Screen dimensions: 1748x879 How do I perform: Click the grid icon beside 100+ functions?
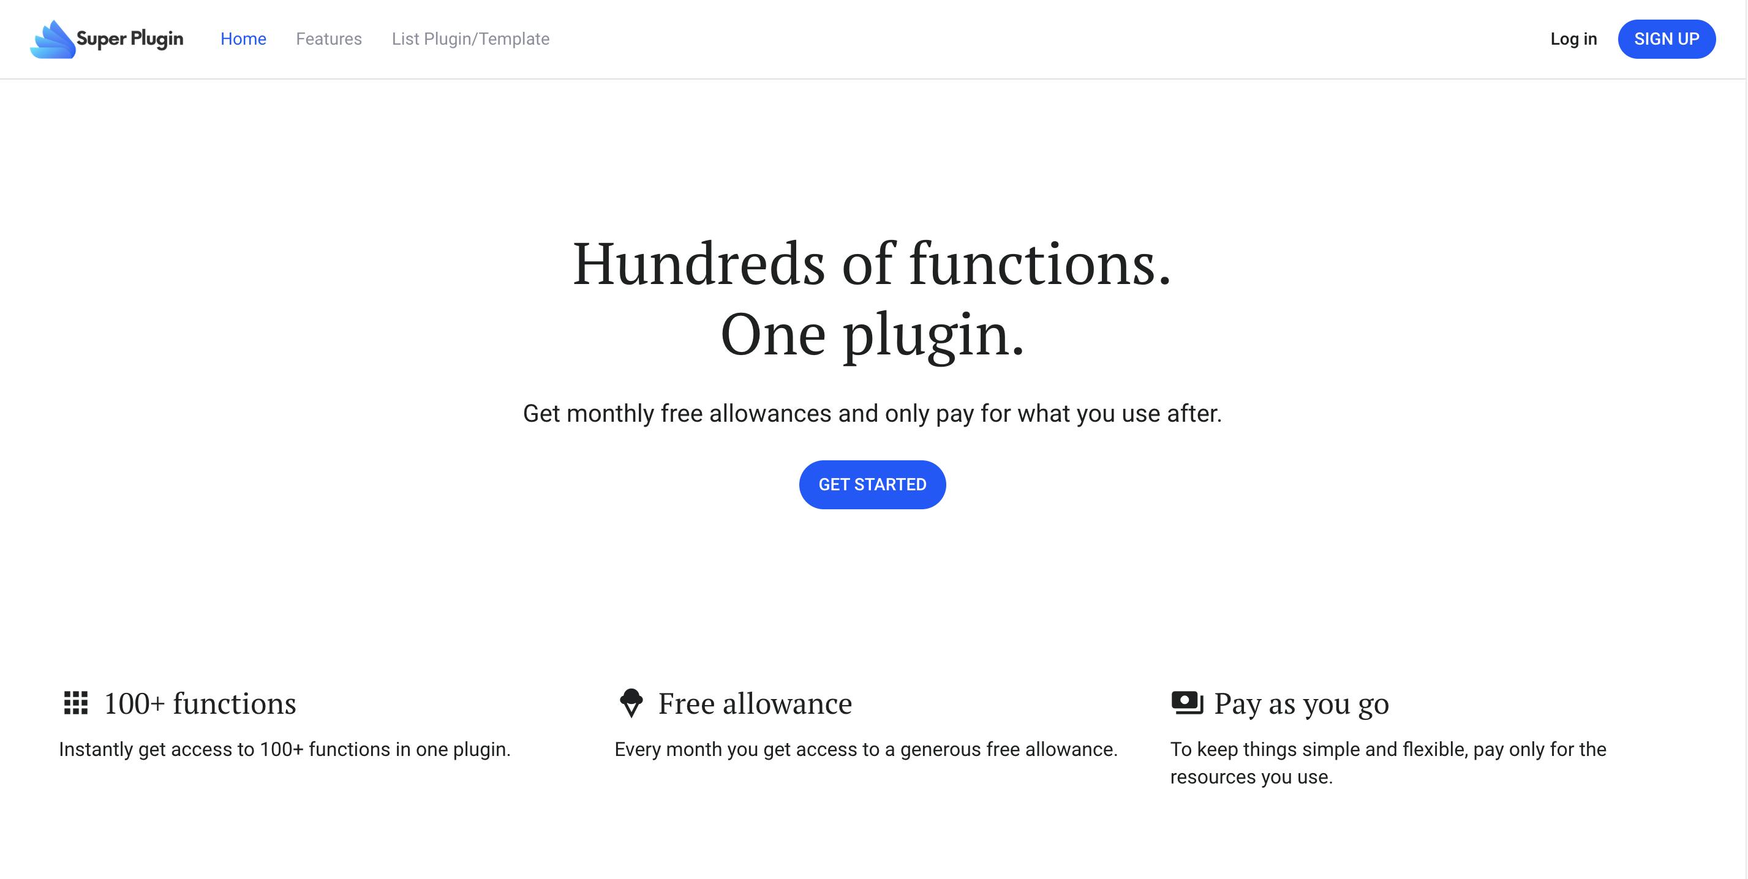[75, 703]
